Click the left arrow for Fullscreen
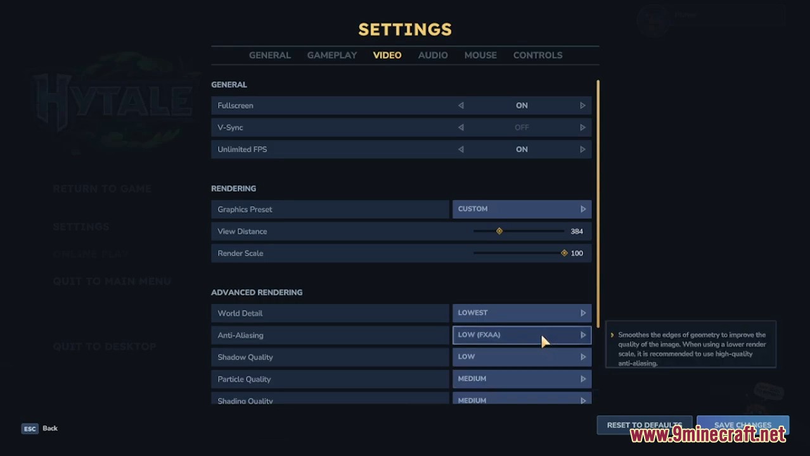This screenshot has height=456, width=810. click(x=461, y=106)
